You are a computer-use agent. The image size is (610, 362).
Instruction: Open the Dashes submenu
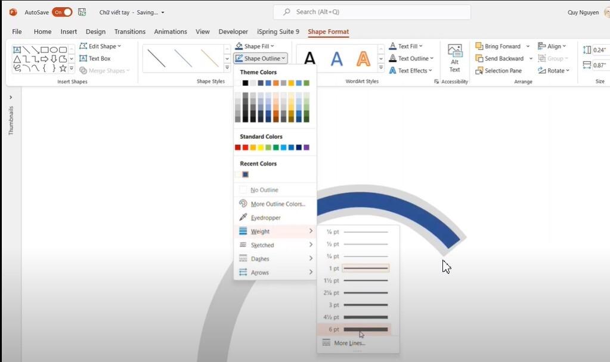[261, 258]
